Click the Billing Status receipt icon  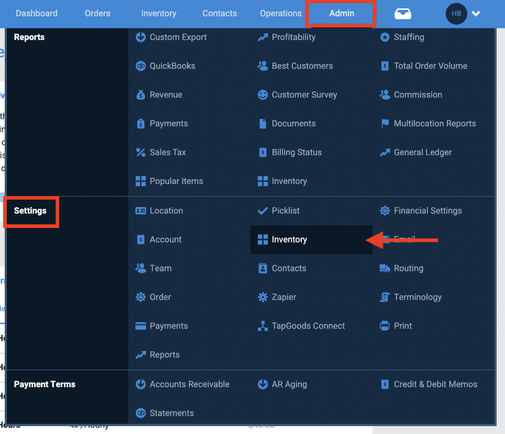(262, 153)
